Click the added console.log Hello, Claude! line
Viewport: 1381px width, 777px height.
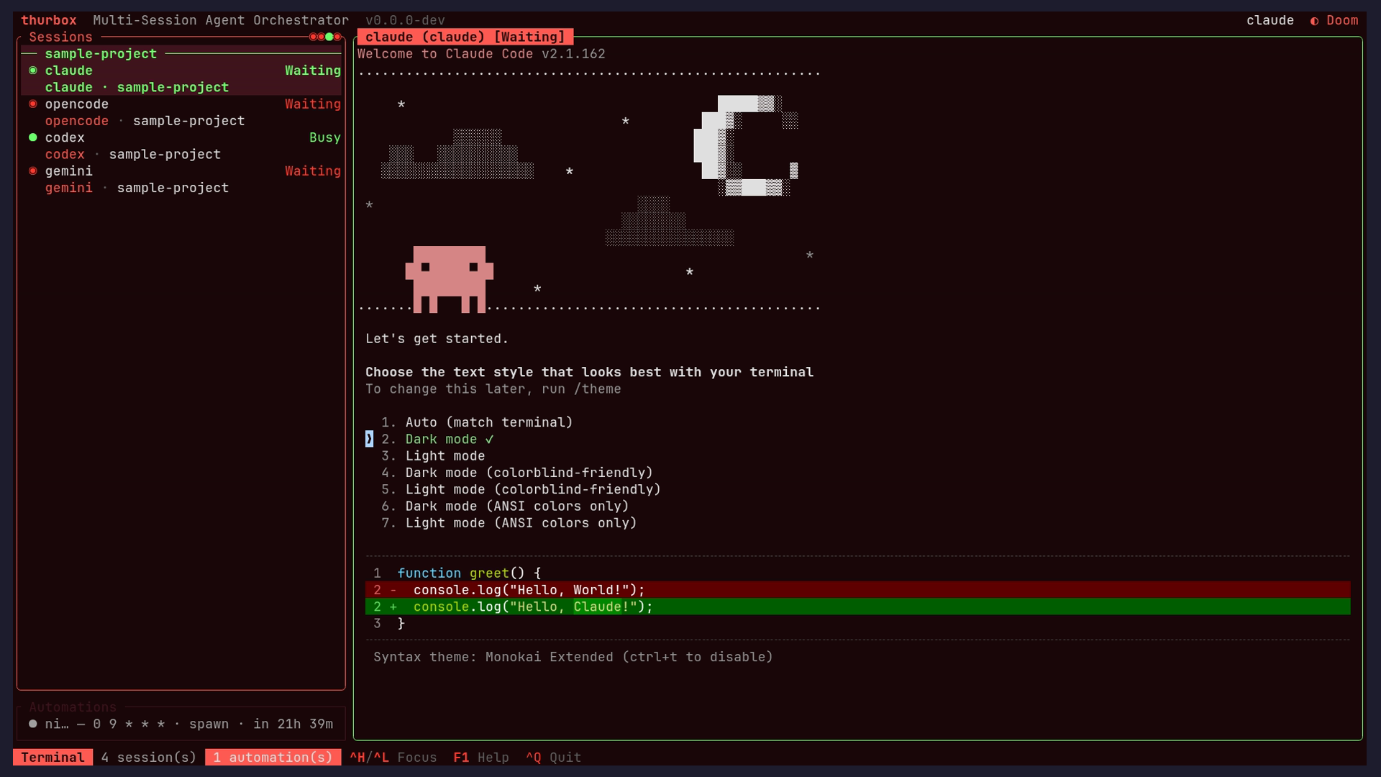click(x=857, y=606)
